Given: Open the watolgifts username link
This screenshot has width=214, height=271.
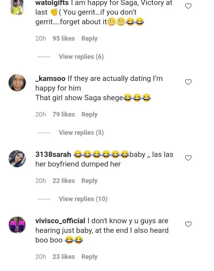Looking at the screenshot, I should pos(52,3).
